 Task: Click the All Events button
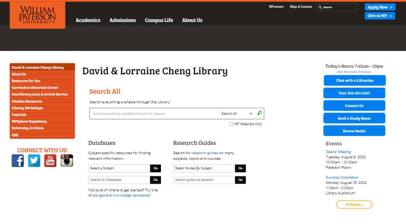(x=354, y=205)
